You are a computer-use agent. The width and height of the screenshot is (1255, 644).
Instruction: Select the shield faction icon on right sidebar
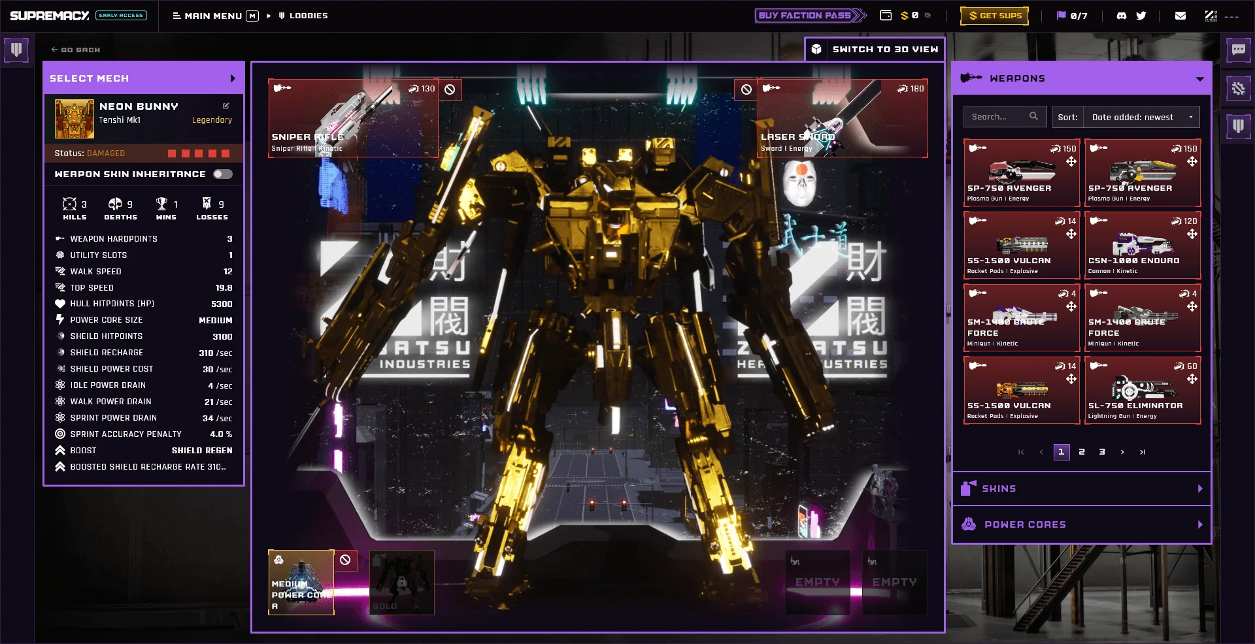coord(1239,128)
